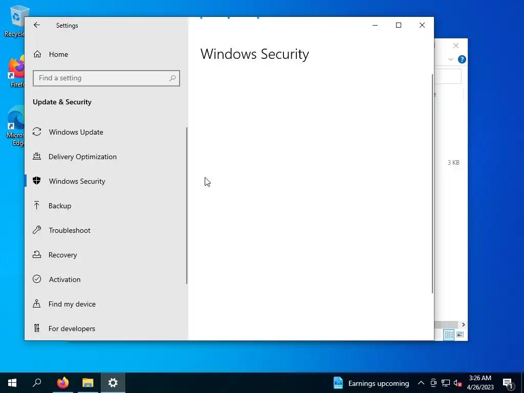Show hidden system tray icons
This screenshot has height=393, width=524.
(x=421, y=383)
